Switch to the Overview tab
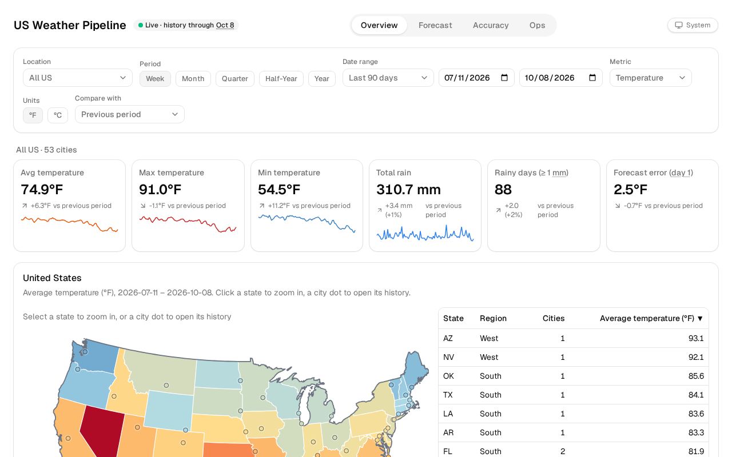 tap(379, 25)
